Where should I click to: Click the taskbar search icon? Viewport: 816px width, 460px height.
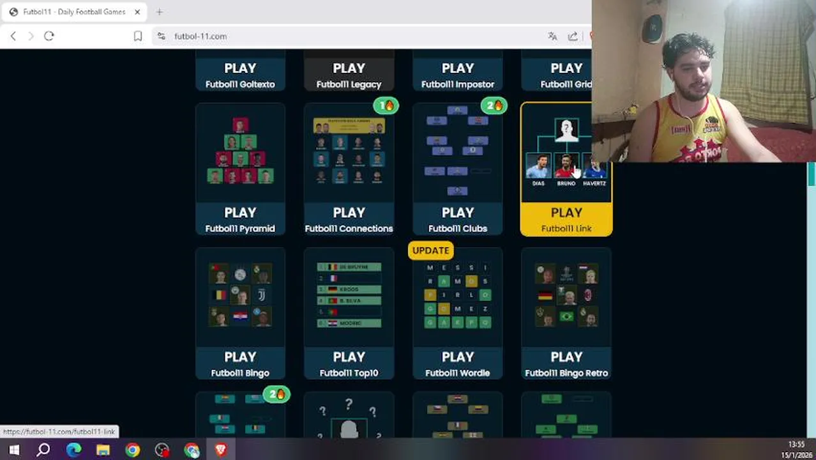[x=43, y=450]
